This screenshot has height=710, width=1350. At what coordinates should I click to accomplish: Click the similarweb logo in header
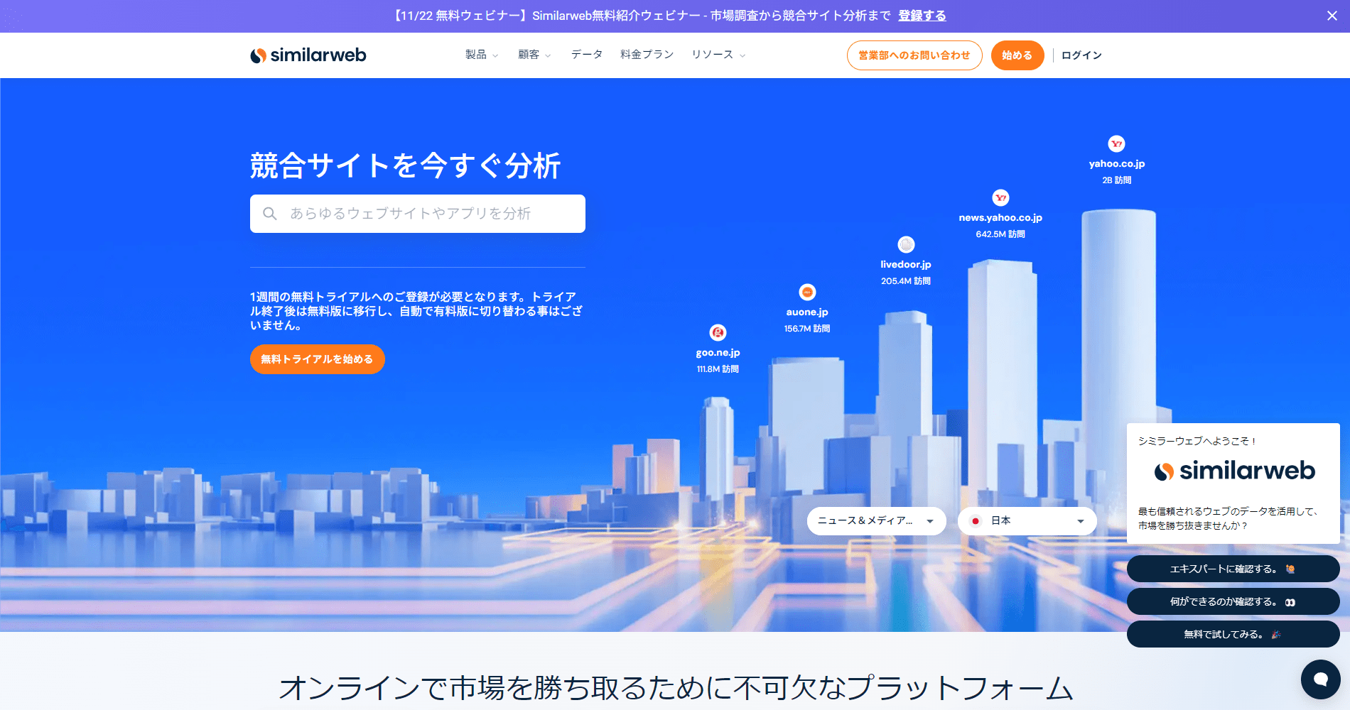point(308,55)
